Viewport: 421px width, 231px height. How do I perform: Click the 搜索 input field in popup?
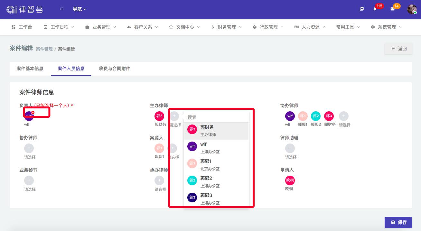(216, 117)
